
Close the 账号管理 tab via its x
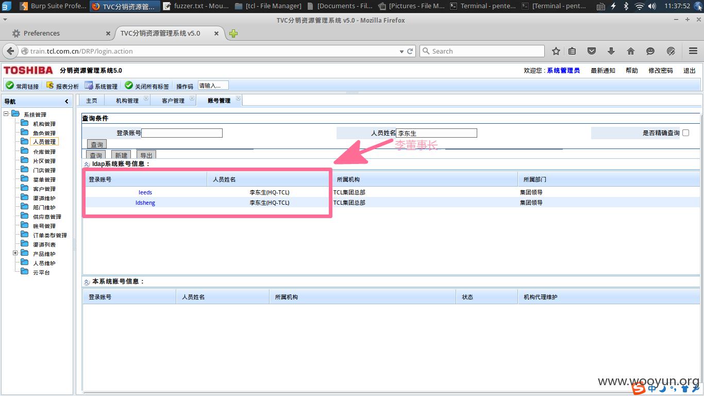238,98
